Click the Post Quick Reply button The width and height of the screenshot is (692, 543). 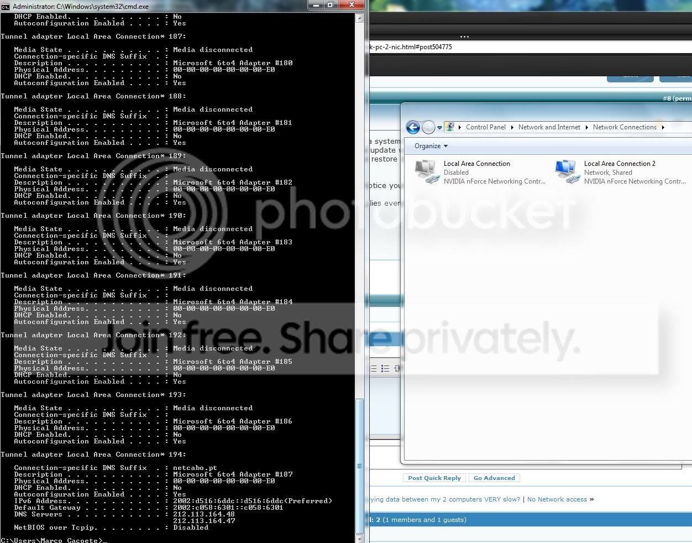coord(434,478)
